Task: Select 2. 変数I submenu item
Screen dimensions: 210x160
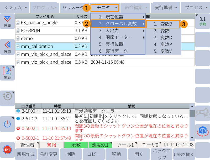Action: 163,31
